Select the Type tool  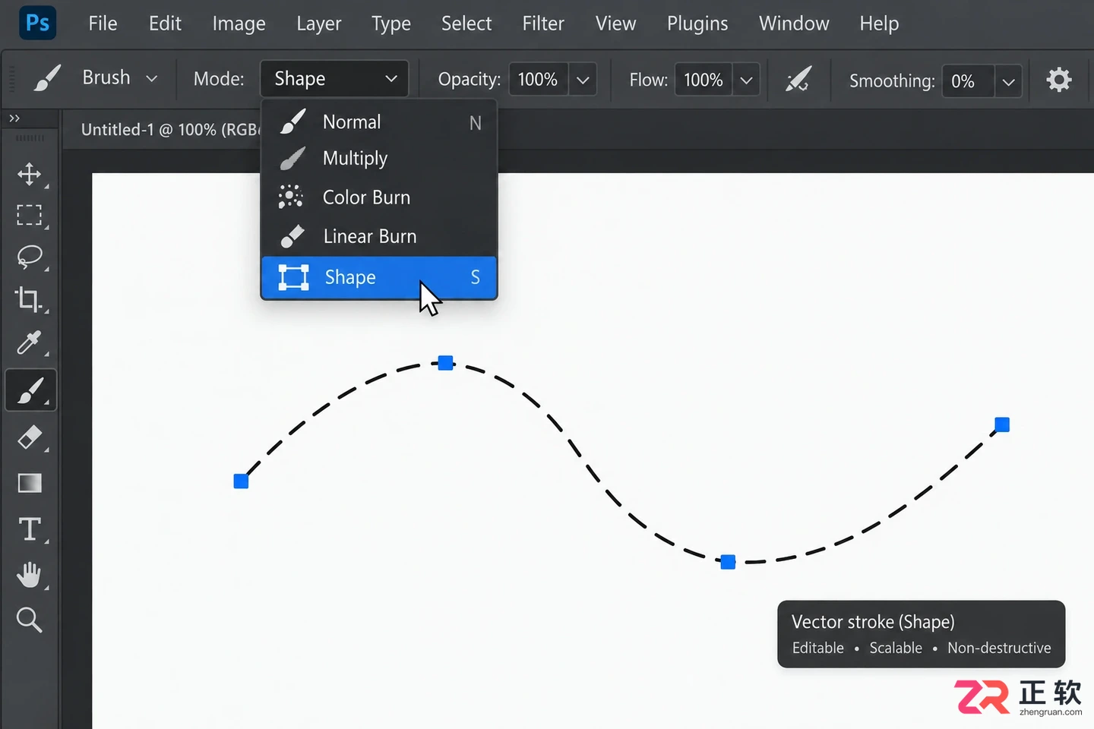[30, 529]
